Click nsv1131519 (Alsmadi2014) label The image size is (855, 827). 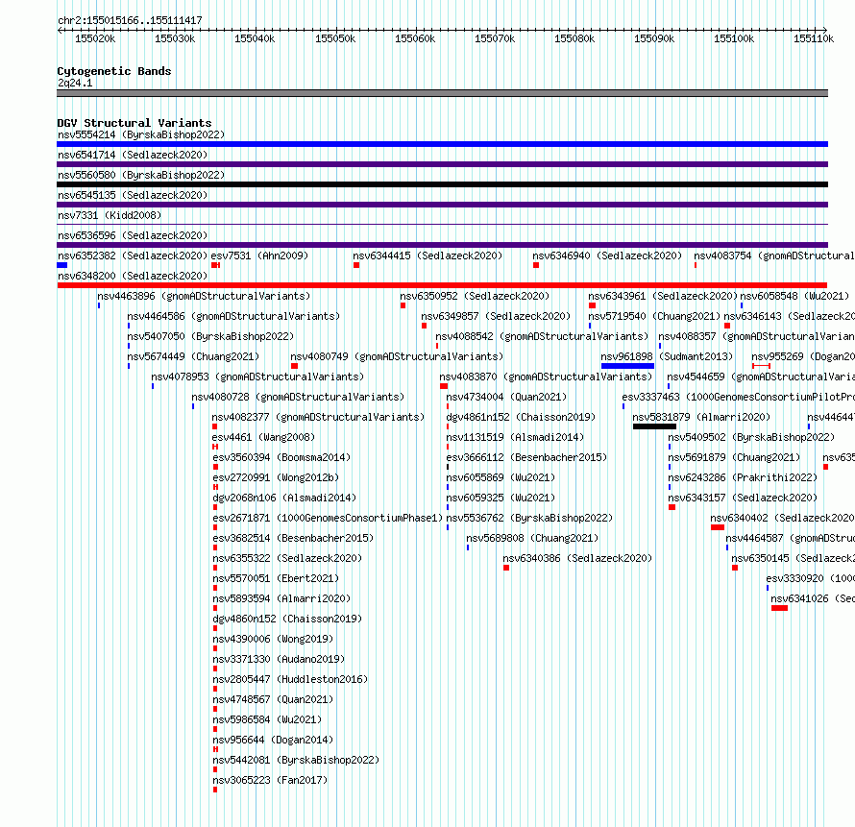[x=515, y=437]
